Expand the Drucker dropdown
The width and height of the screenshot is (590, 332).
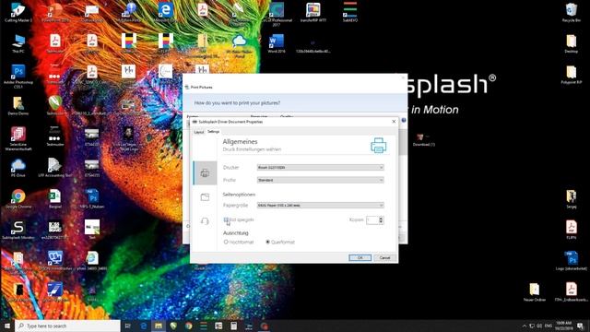[x=320, y=168]
